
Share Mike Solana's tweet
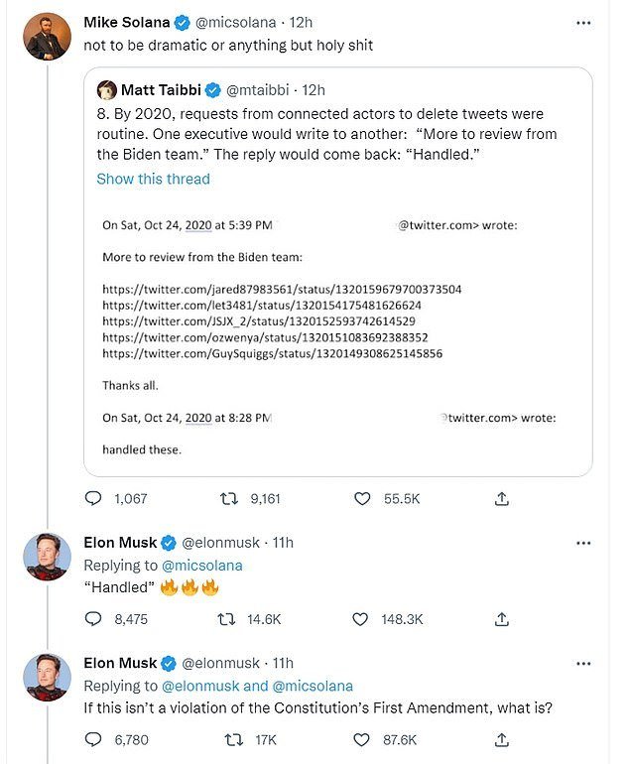pyautogui.click(x=502, y=498)
